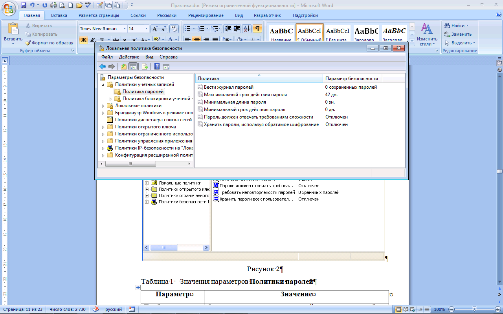The width and height of the screenshot is (503, 314).
Task: Expand Локальные политики node in front window
Action: (x=103, y=106)
